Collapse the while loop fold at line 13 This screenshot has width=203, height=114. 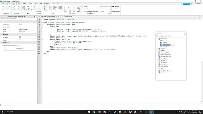click(x=42, y=39)
